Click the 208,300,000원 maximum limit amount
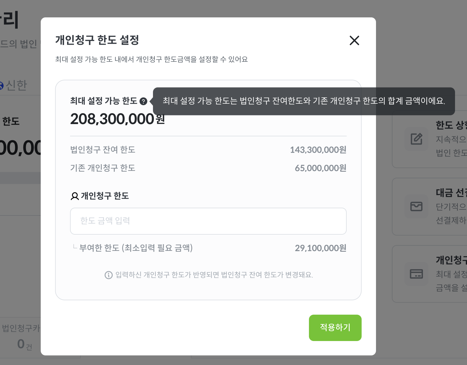 117,119
